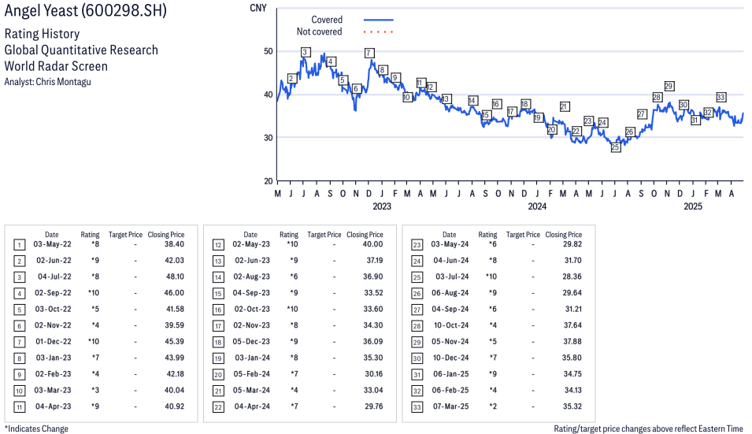Click the closing price 35.32
This screenshot has width=752, height=434.
[x=572, y=406]
